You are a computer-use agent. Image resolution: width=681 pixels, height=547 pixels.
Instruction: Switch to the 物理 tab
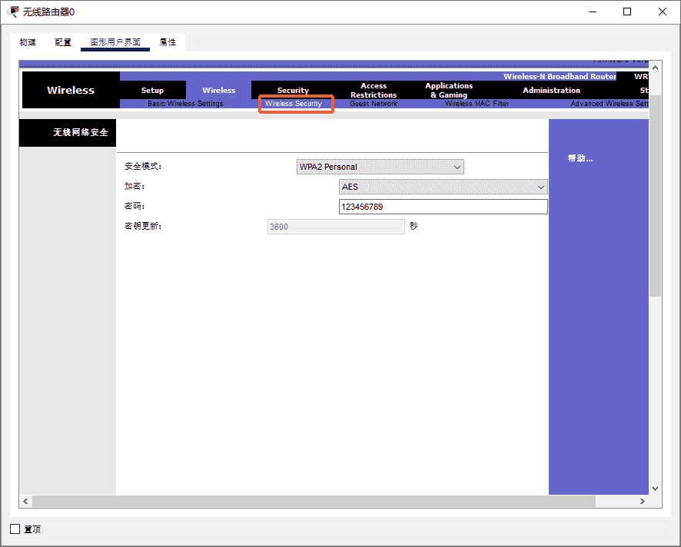28,42
